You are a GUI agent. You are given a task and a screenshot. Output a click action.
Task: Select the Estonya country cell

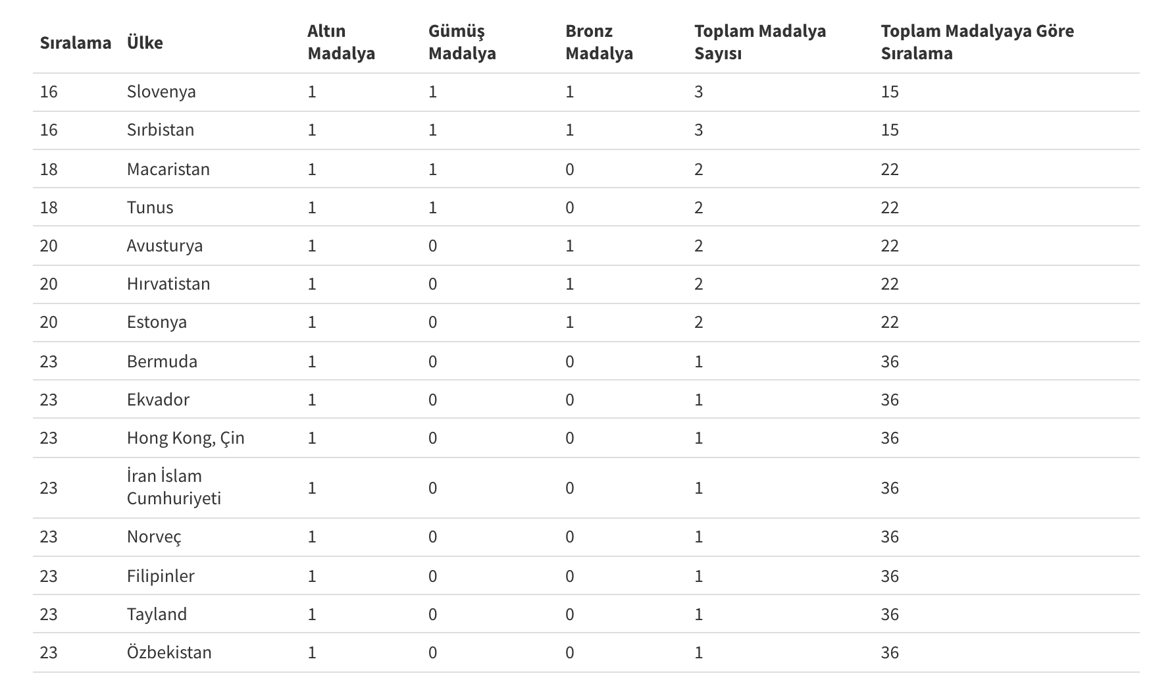(x=157, y=322)
